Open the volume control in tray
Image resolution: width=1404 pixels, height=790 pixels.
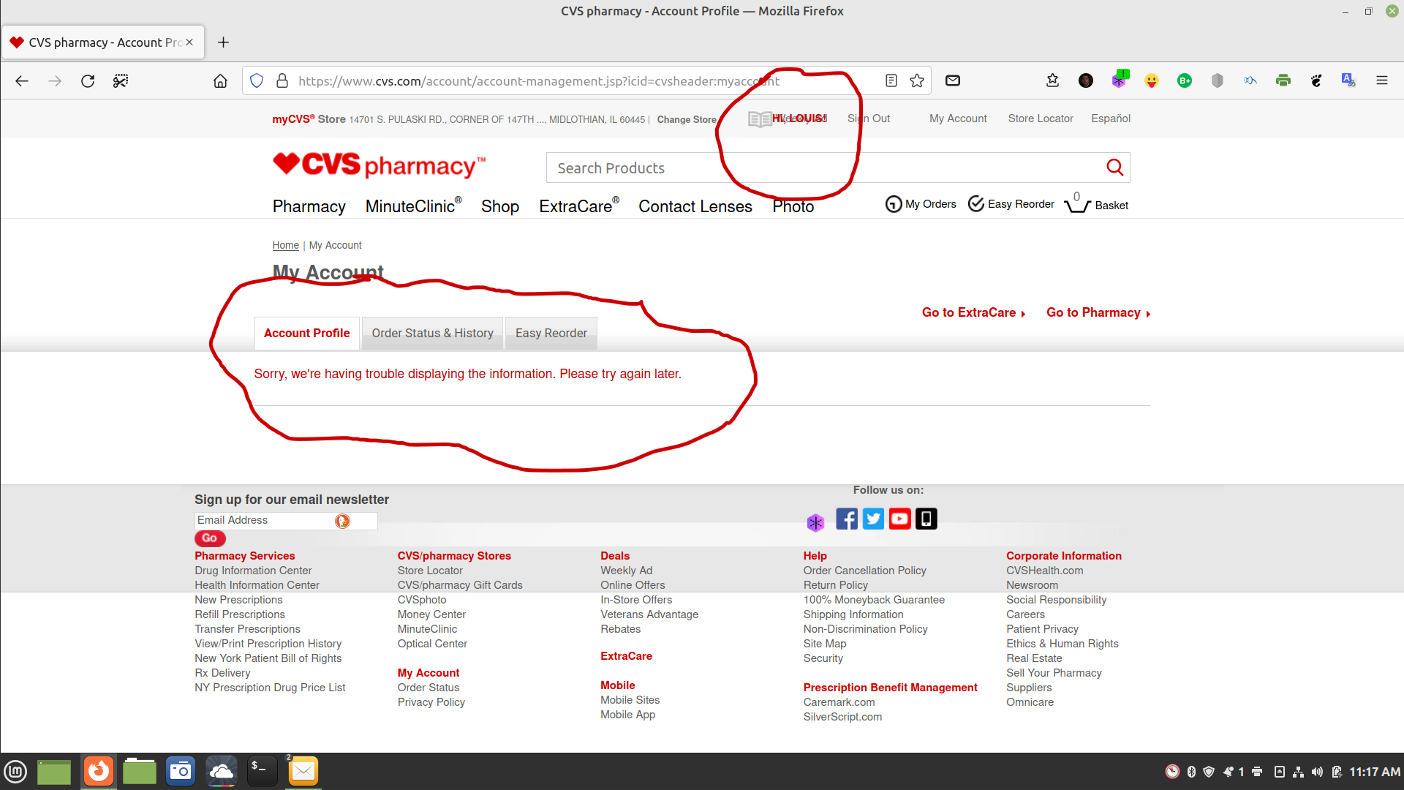pyautogui.click(x=1317, y=772)
